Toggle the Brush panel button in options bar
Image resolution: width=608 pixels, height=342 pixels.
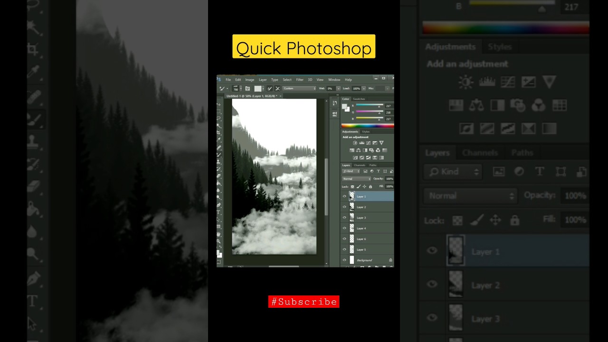click(x=247, y=88)
